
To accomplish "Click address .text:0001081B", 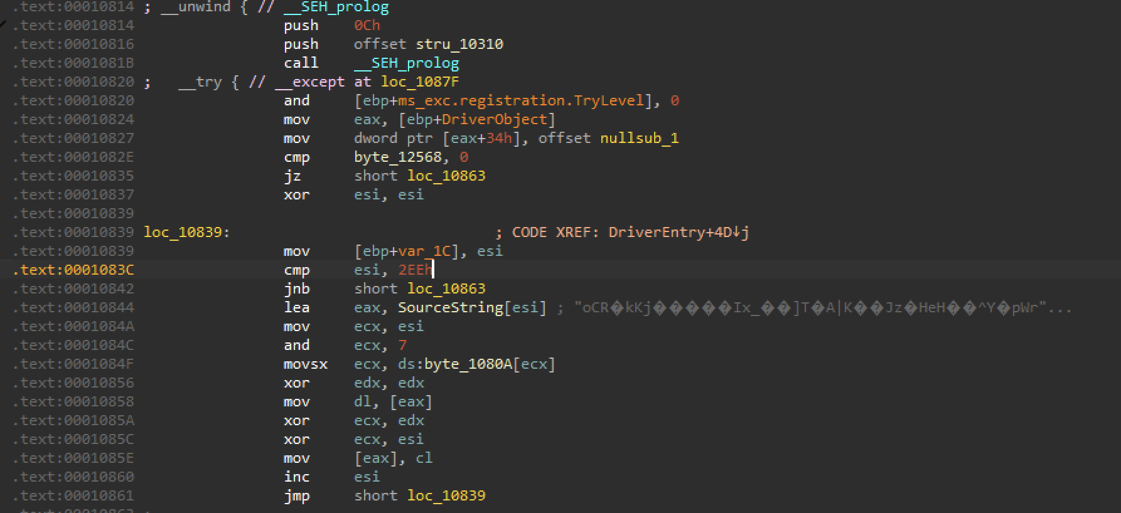I will point(73,63).
